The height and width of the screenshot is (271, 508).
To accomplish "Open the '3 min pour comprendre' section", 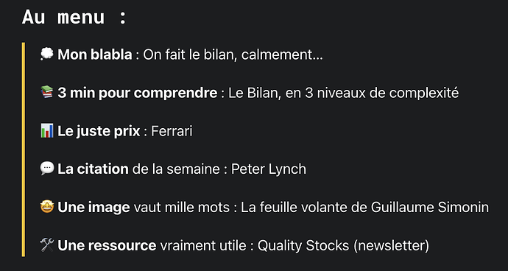I will point(138,93).
